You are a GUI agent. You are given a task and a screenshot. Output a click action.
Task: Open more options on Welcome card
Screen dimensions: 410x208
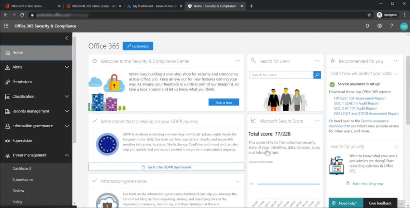[237, 61]
